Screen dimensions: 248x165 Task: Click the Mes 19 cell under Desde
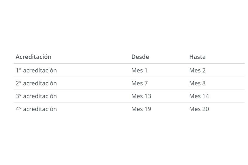[141, 109]
